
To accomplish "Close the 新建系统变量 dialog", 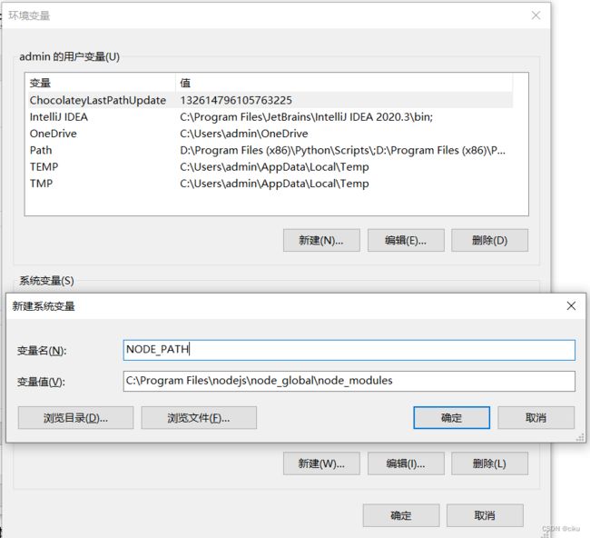I will [571, 305].
